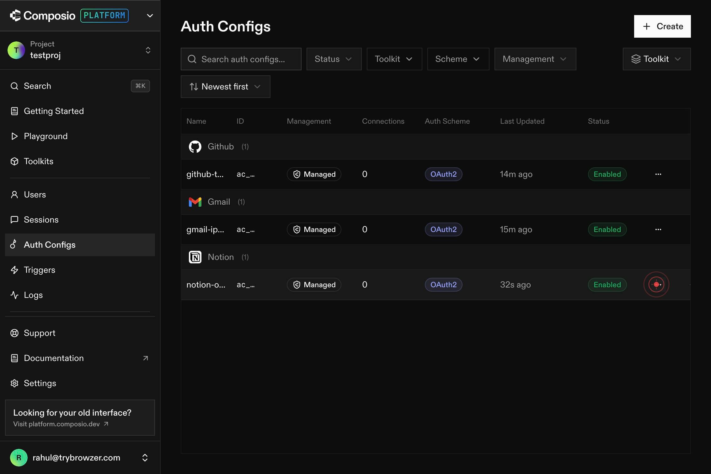Open the testproj project switcher
The image size is (711, 474).
coord(80,50)
